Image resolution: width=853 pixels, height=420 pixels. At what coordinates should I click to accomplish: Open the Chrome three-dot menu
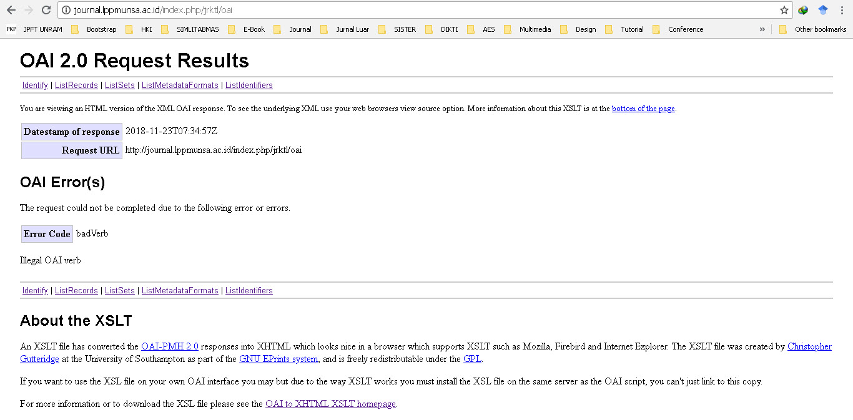click(x=842, y=10)
